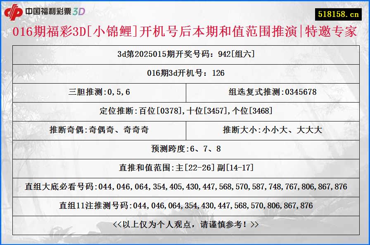This screenshot has width=370, height=245.
Task: Select the 中国福利彩票3D brand icon
Action: pyautogui.click(x=56, y=12)
